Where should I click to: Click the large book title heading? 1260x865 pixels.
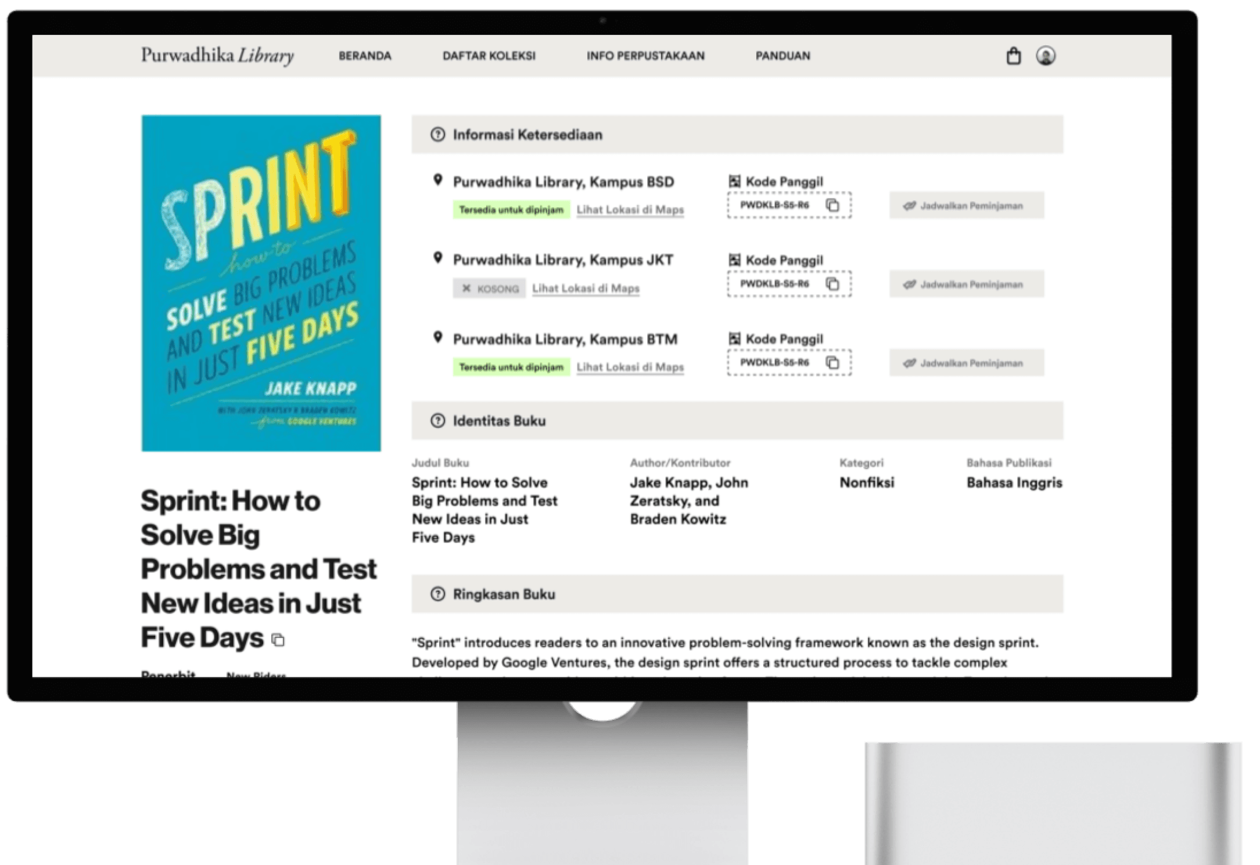pyautogui.click(x=259, y=569)
